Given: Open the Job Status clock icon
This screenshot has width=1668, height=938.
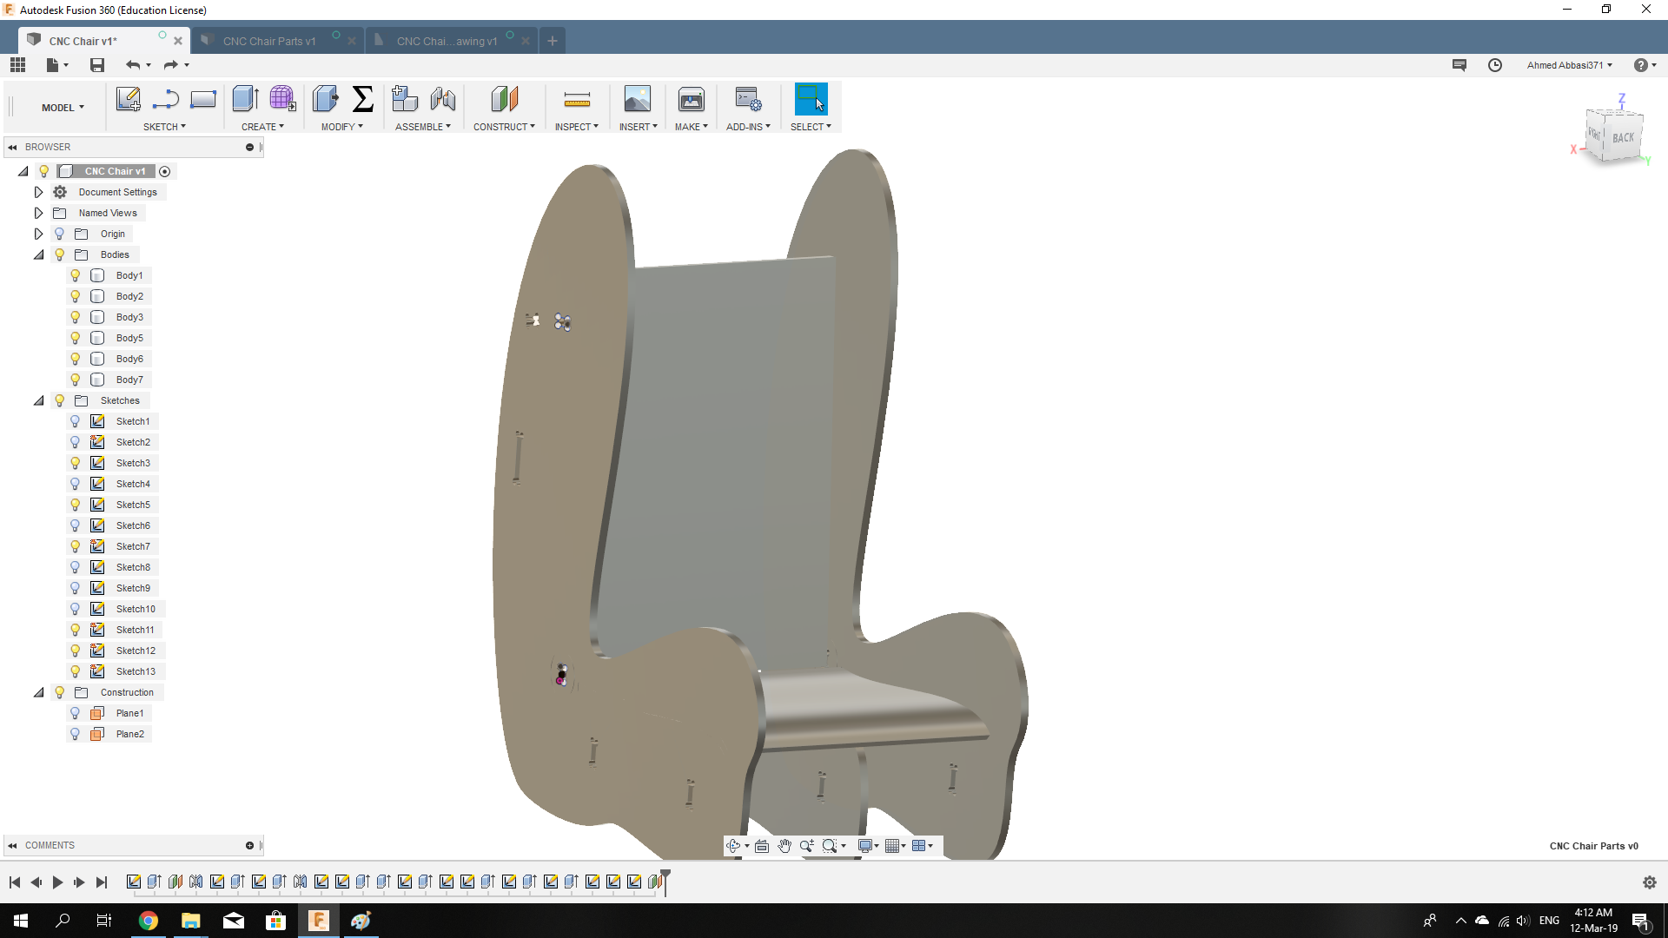Looking at the screenshot, I should click(1495, 65).
